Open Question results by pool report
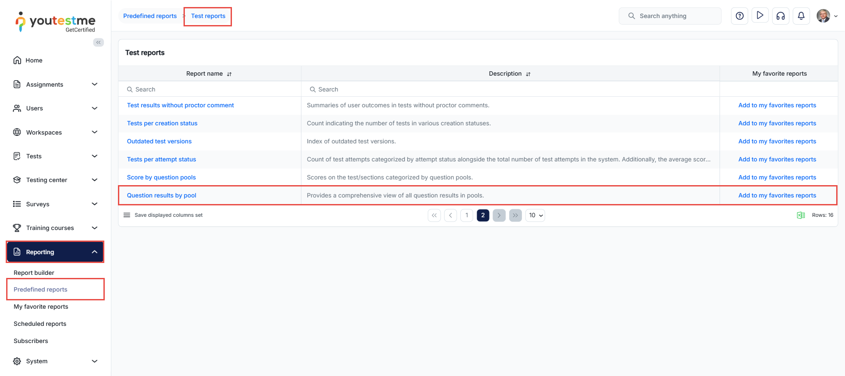The image size is (845, 376). (x=162, y=195)
